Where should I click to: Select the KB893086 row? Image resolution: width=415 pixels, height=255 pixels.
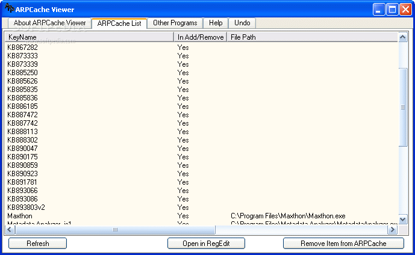[201, 199]
